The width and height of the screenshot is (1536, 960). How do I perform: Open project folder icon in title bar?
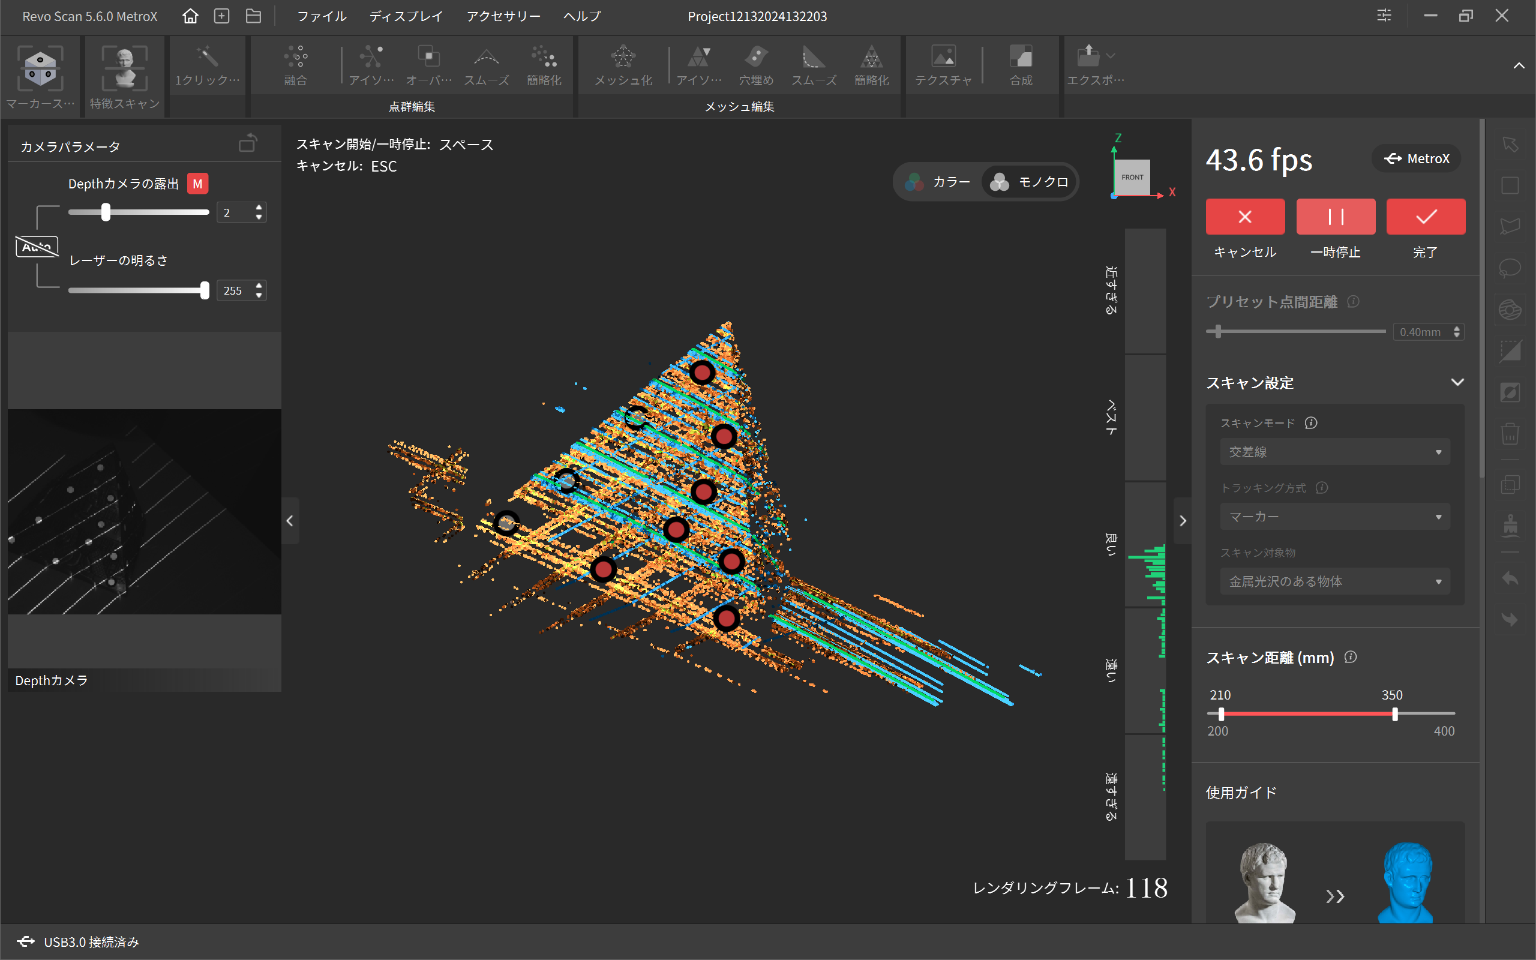253,16
